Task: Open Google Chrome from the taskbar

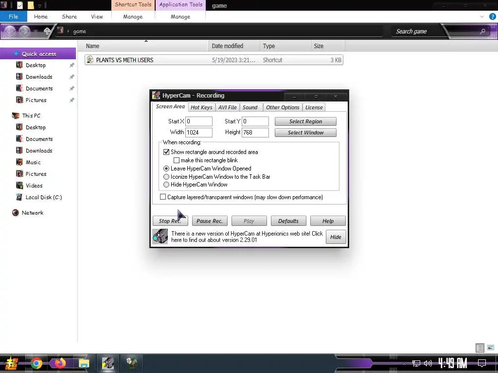Action: pos(36,363)
